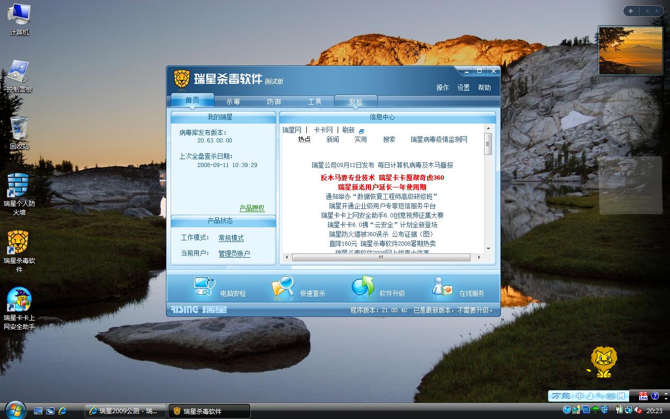Click the 软件升级 update globe icon

tap(363, 287)
